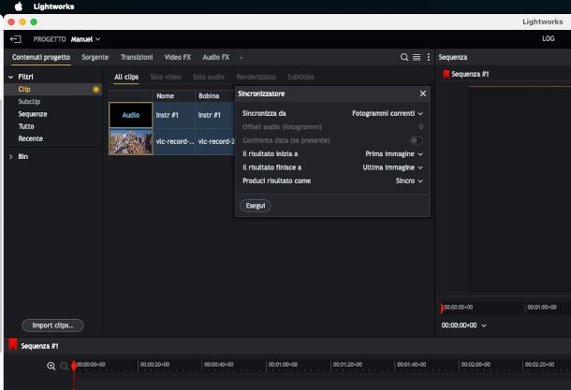Select the Instr #1 name cell
The image size is (571, 390).
pyautogui.click(x=174, y=115)
